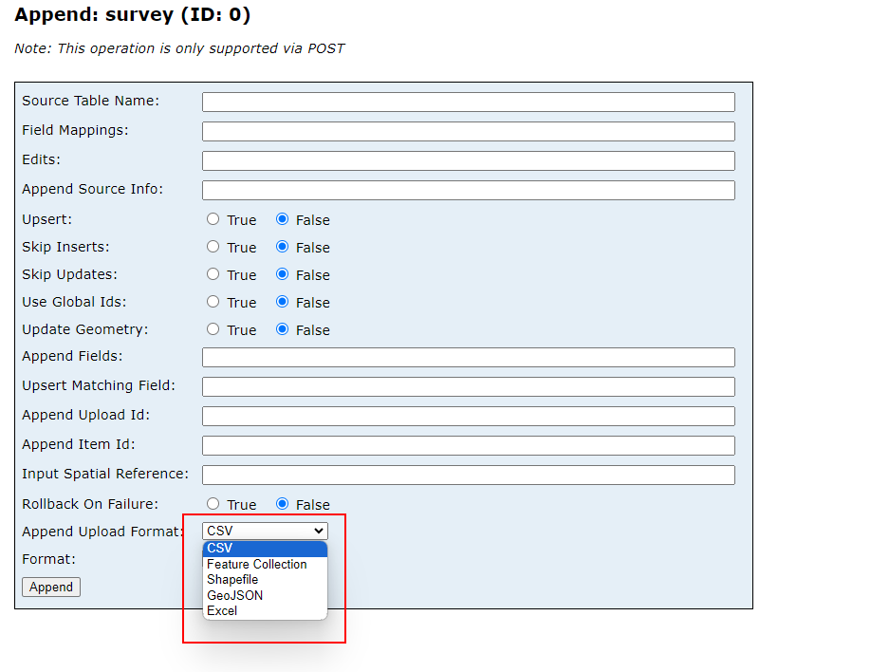Select False for Rollback On Failure
The width and height of the screenshot is (889, 672).
(x=285, y=504)
